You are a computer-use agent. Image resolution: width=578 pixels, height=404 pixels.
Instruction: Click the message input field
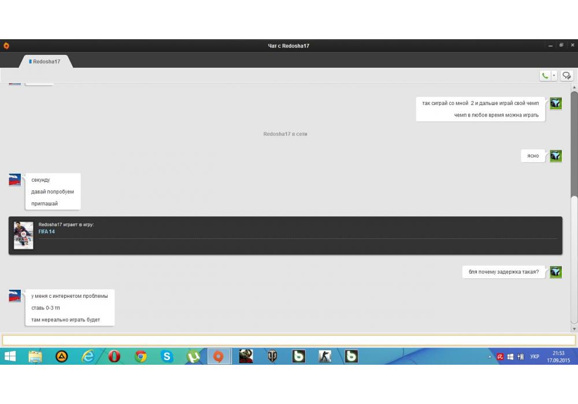[x=288, y=340]
